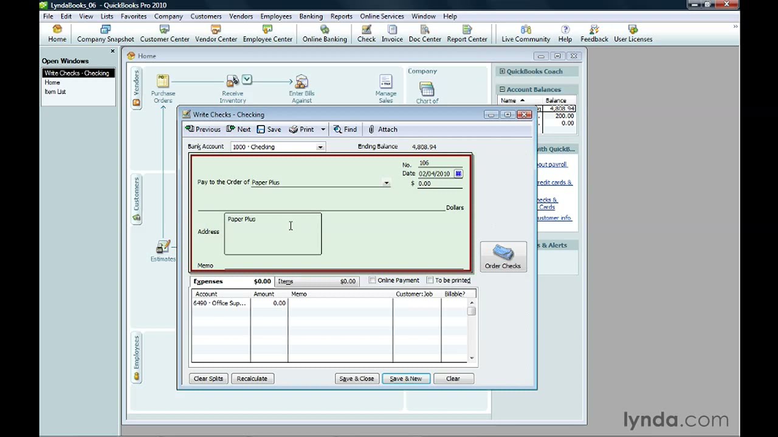This screenshot has width=778, height=437.
Task: Click the check number field
Action: [x=439, y=163]
